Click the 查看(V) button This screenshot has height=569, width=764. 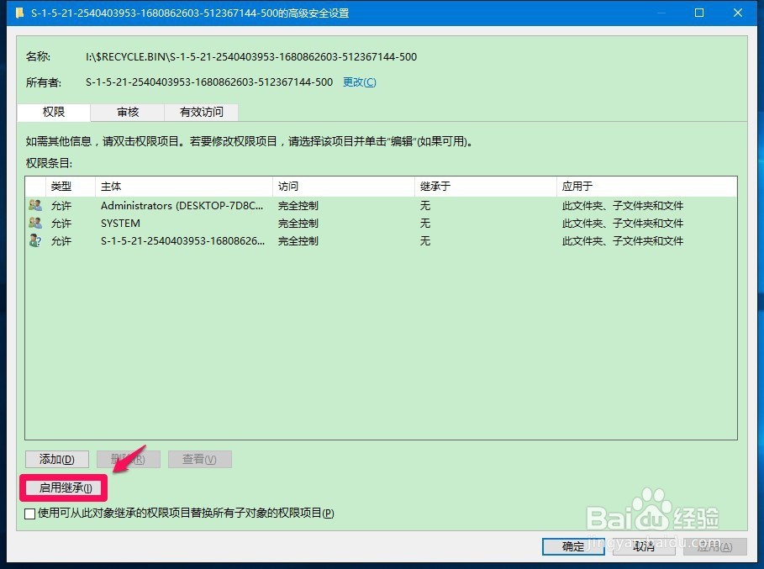[199, 459]
